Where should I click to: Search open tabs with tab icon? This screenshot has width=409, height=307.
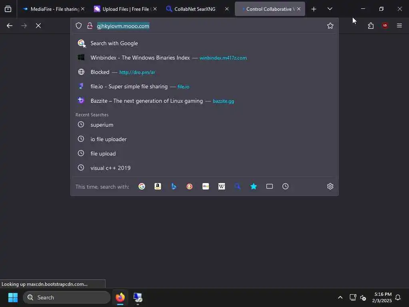point(270,186)
